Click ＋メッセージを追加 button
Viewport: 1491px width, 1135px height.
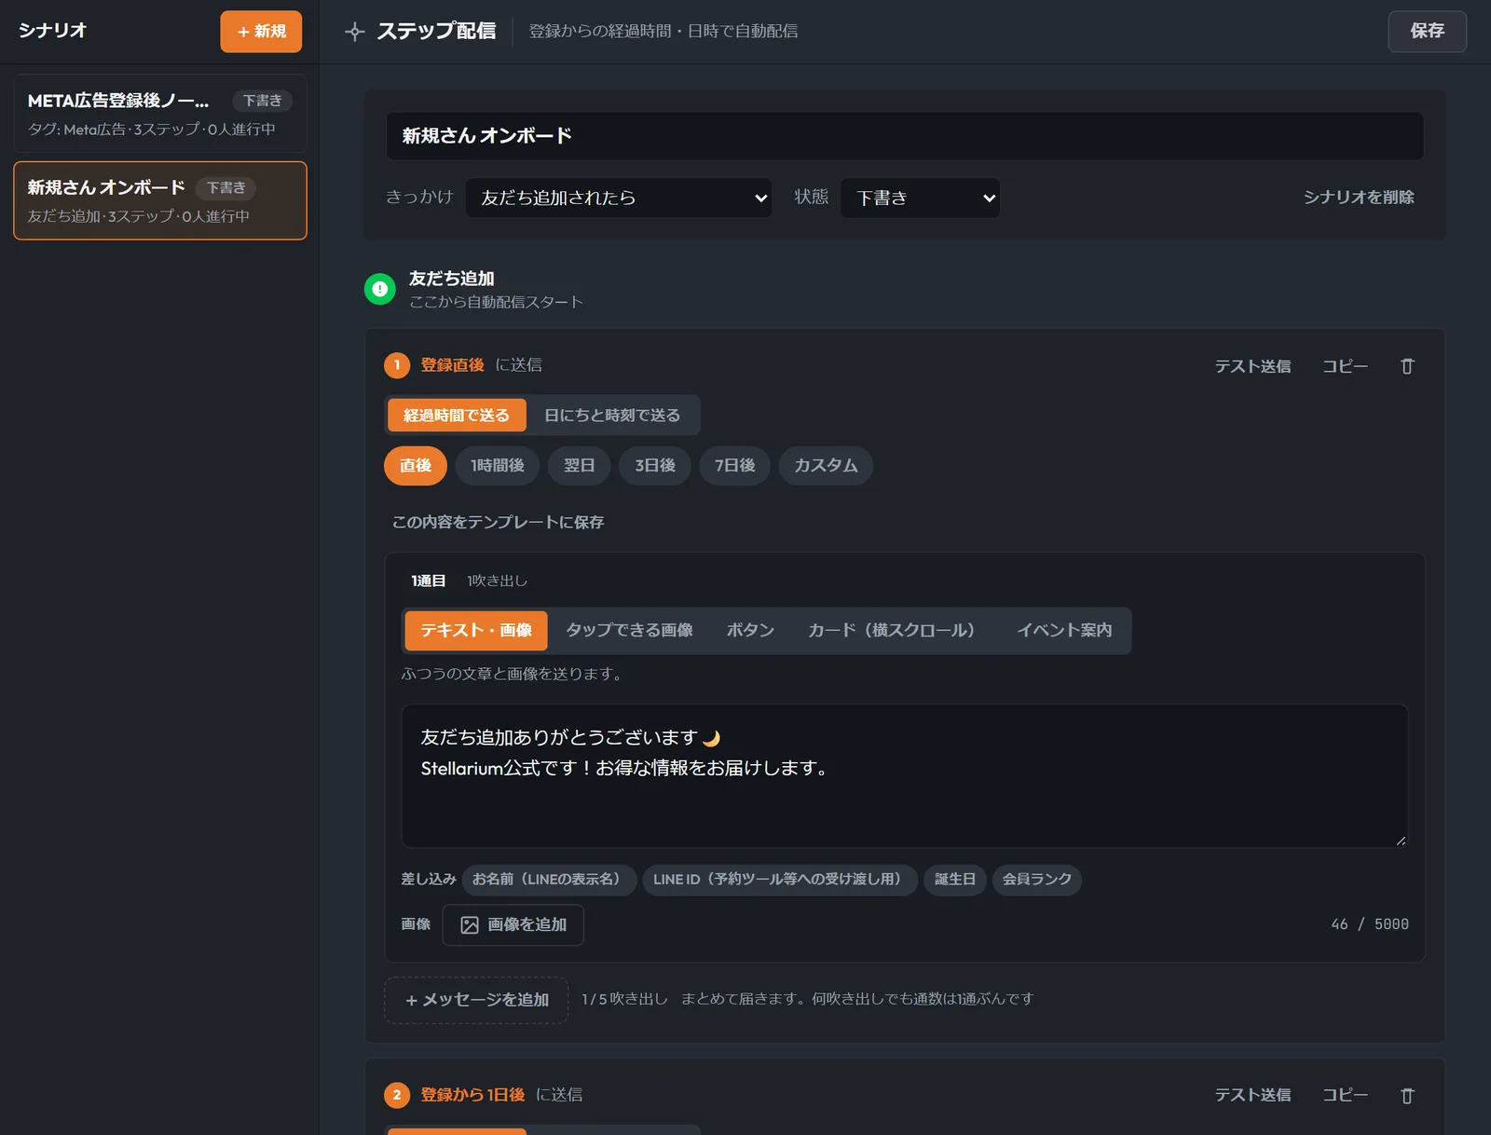pyautogui.click(x=476, y=1000)
